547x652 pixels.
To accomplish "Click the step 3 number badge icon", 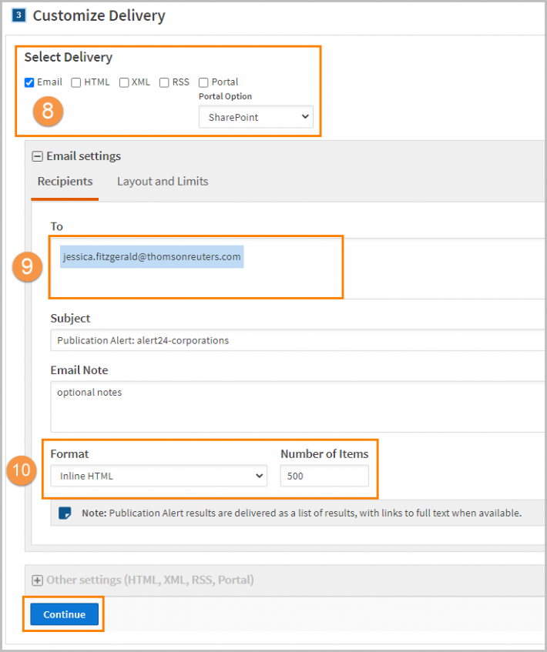I will coord(18,15).
